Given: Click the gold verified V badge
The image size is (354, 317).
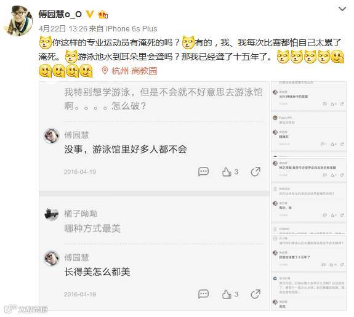Looking at the screenshot, I should coord(90,14).
